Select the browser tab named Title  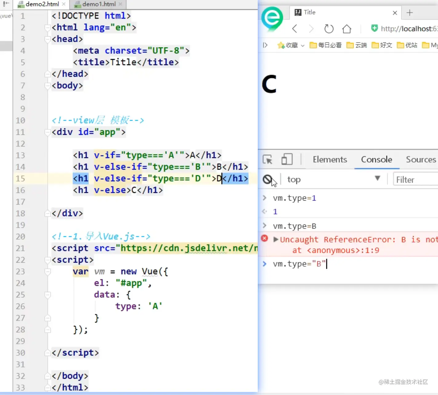(344, 12)
